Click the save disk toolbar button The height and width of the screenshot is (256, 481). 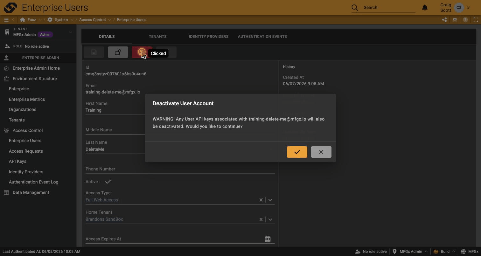[x=94, y=52]
